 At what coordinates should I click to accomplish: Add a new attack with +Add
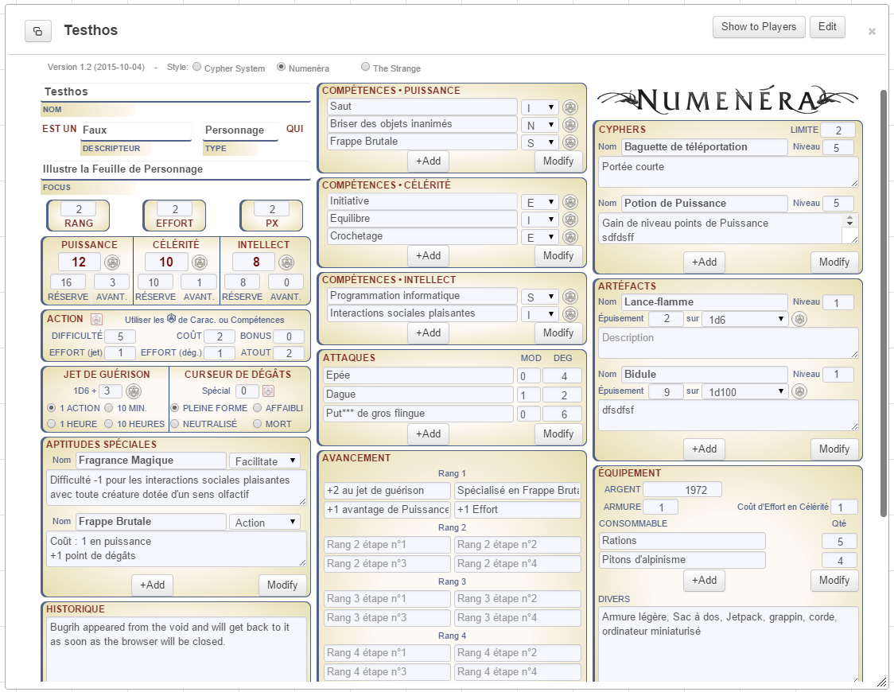click(428, 434)
